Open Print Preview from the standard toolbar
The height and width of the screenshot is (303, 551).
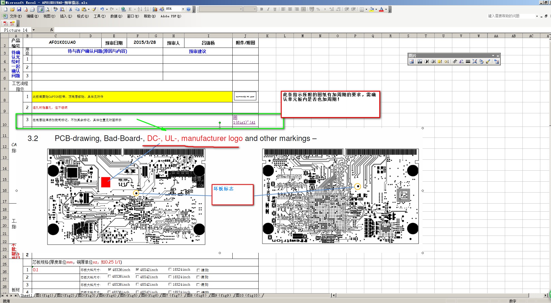pos(47,9)
